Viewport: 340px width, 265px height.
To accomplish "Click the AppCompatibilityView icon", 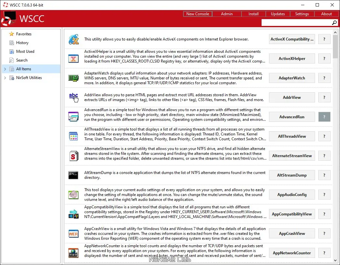I will [x=74, y=214].
